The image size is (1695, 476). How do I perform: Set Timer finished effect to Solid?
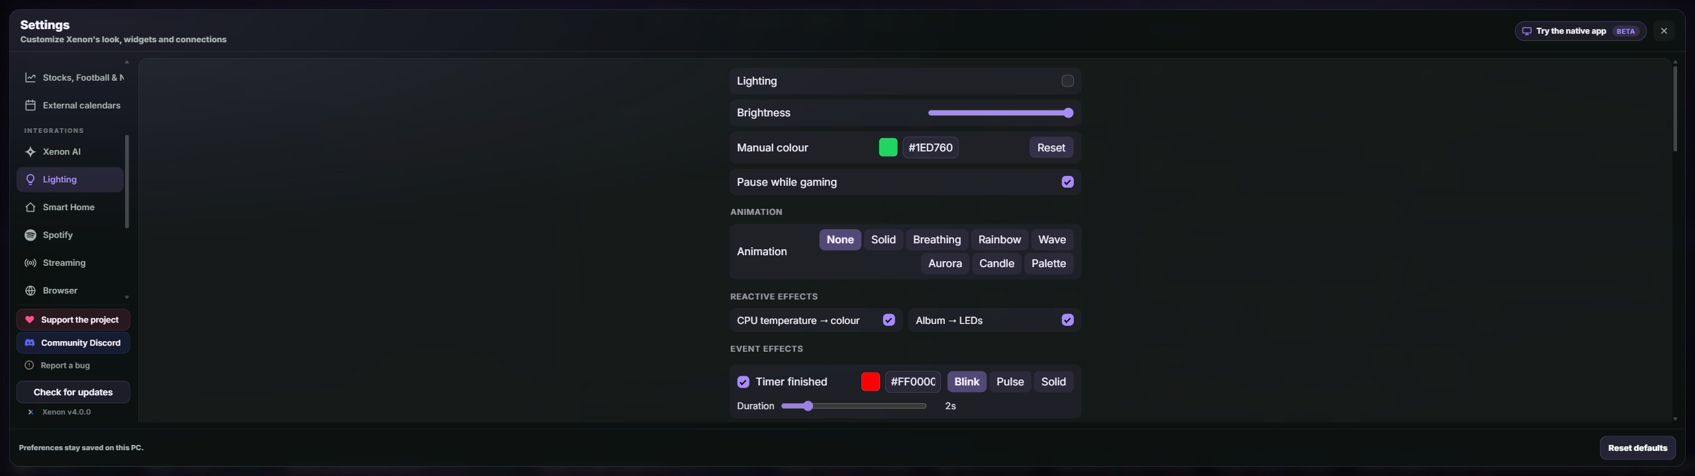click(x=1053, y=382)
